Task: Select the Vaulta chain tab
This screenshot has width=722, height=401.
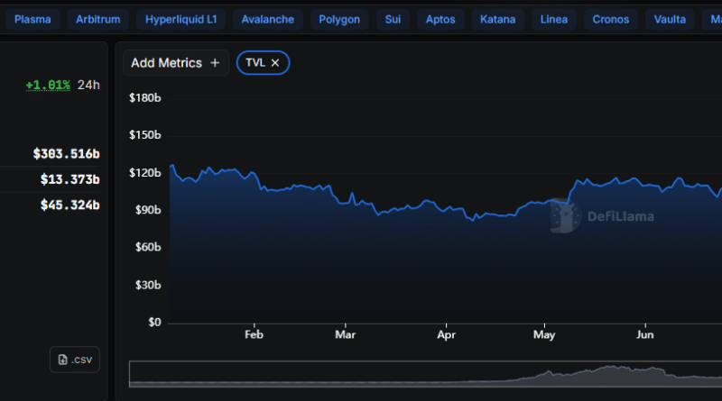Action: coord(670,19)
